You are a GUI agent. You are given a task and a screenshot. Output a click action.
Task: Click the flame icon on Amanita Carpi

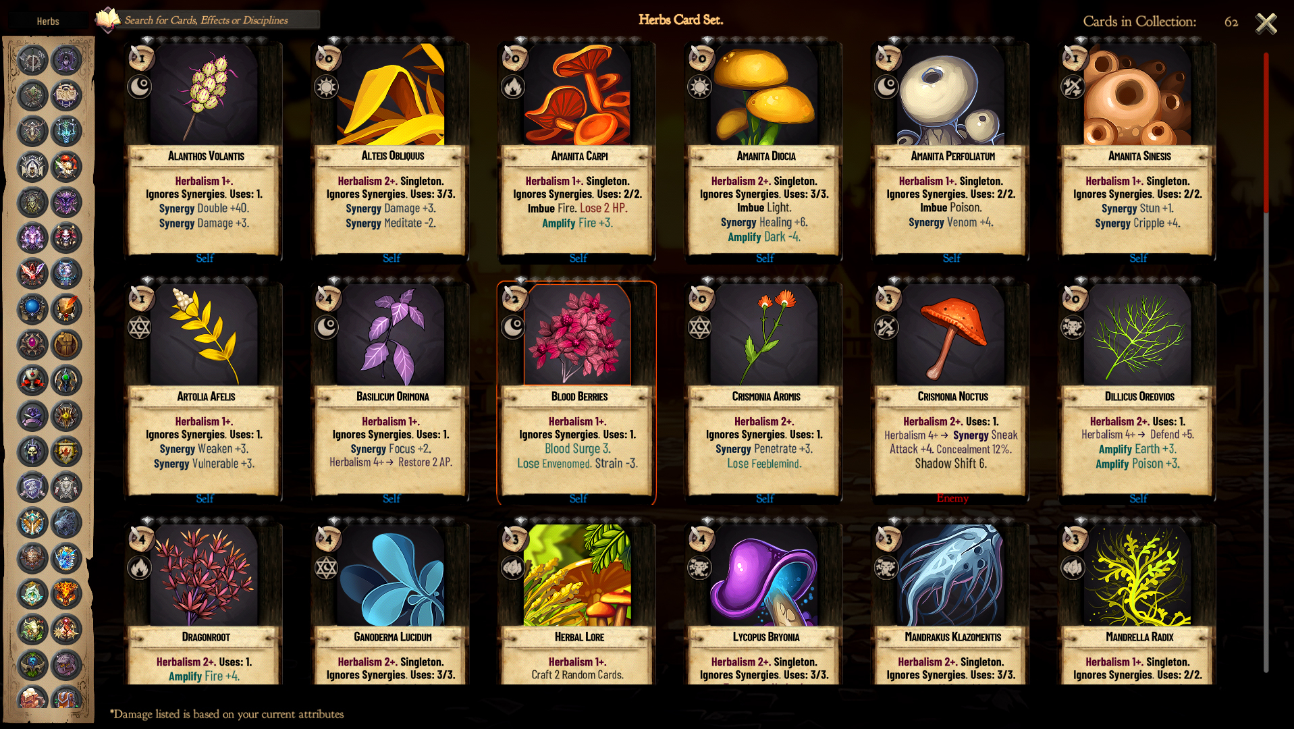(x=513, y=87)
